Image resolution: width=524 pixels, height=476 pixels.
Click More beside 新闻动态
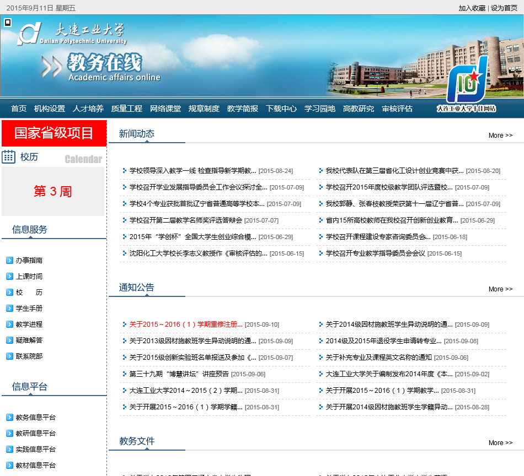pyautogui.click(x=500, y=135)
